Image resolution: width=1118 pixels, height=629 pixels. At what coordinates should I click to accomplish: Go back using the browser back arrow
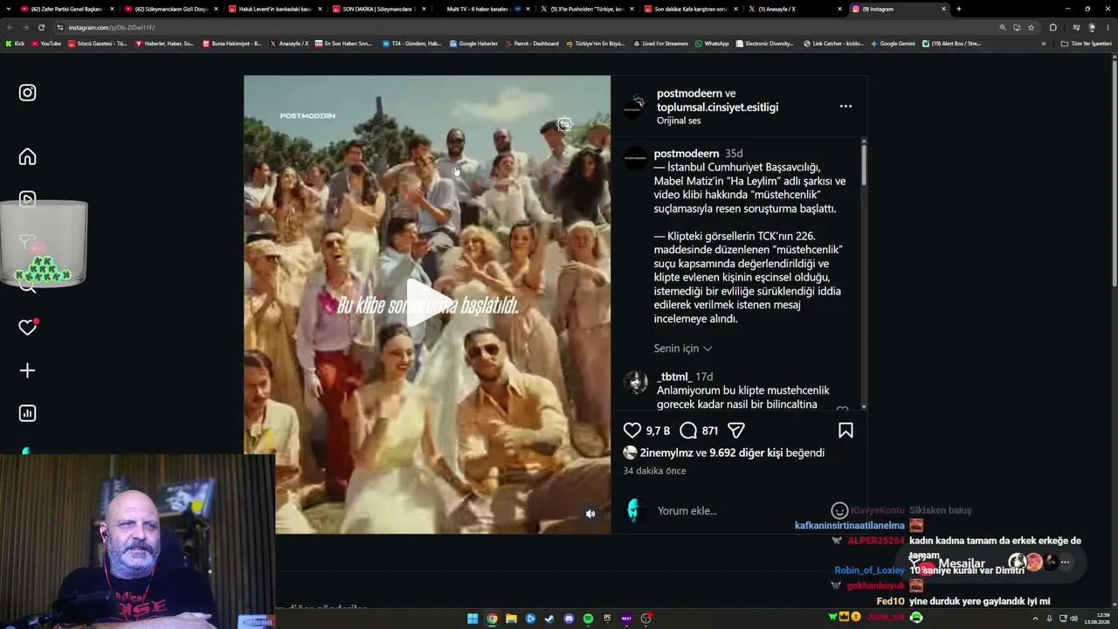pos(10,27)
